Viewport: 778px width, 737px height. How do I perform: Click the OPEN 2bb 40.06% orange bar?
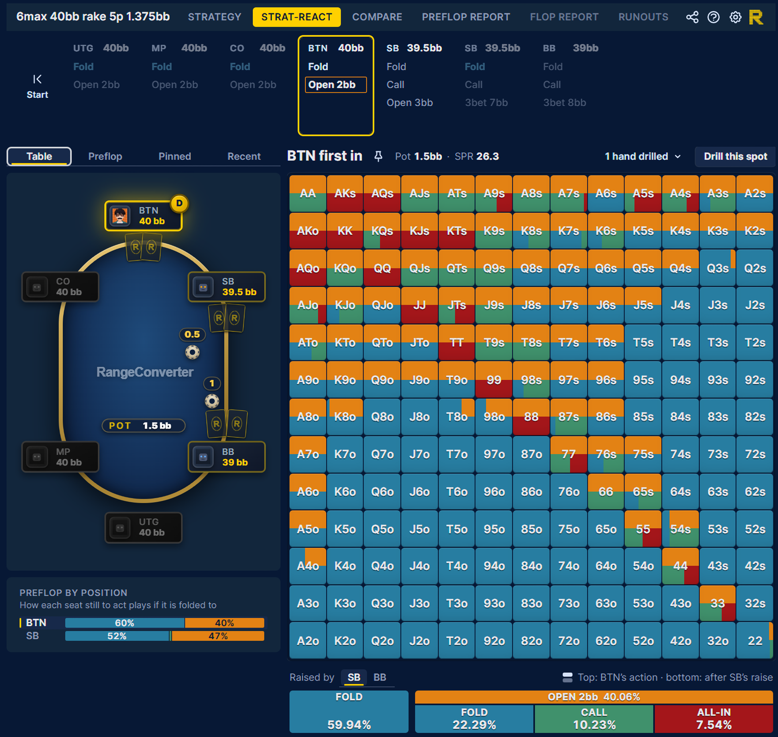[x=594, y=697]
